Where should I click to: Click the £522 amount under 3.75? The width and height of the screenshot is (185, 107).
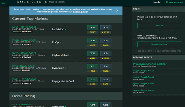pos(93,58)
